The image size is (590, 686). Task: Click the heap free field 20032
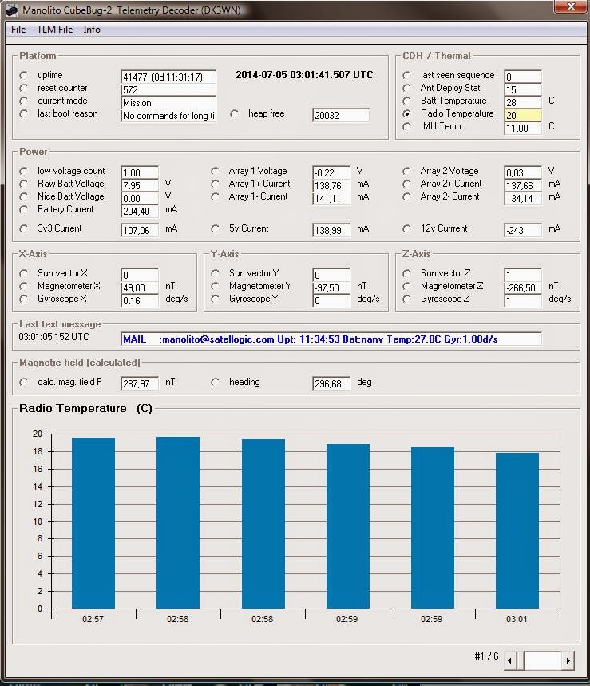point(341,116)
